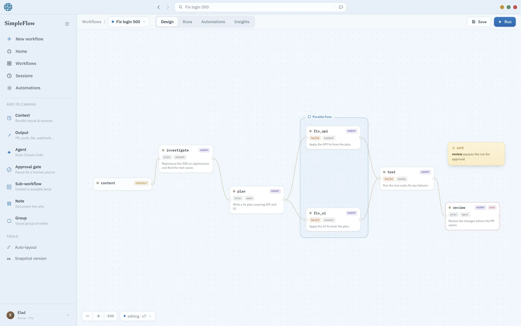Click the build tag on fix_ui node
521x326 pixels.
tap(315, 220)
